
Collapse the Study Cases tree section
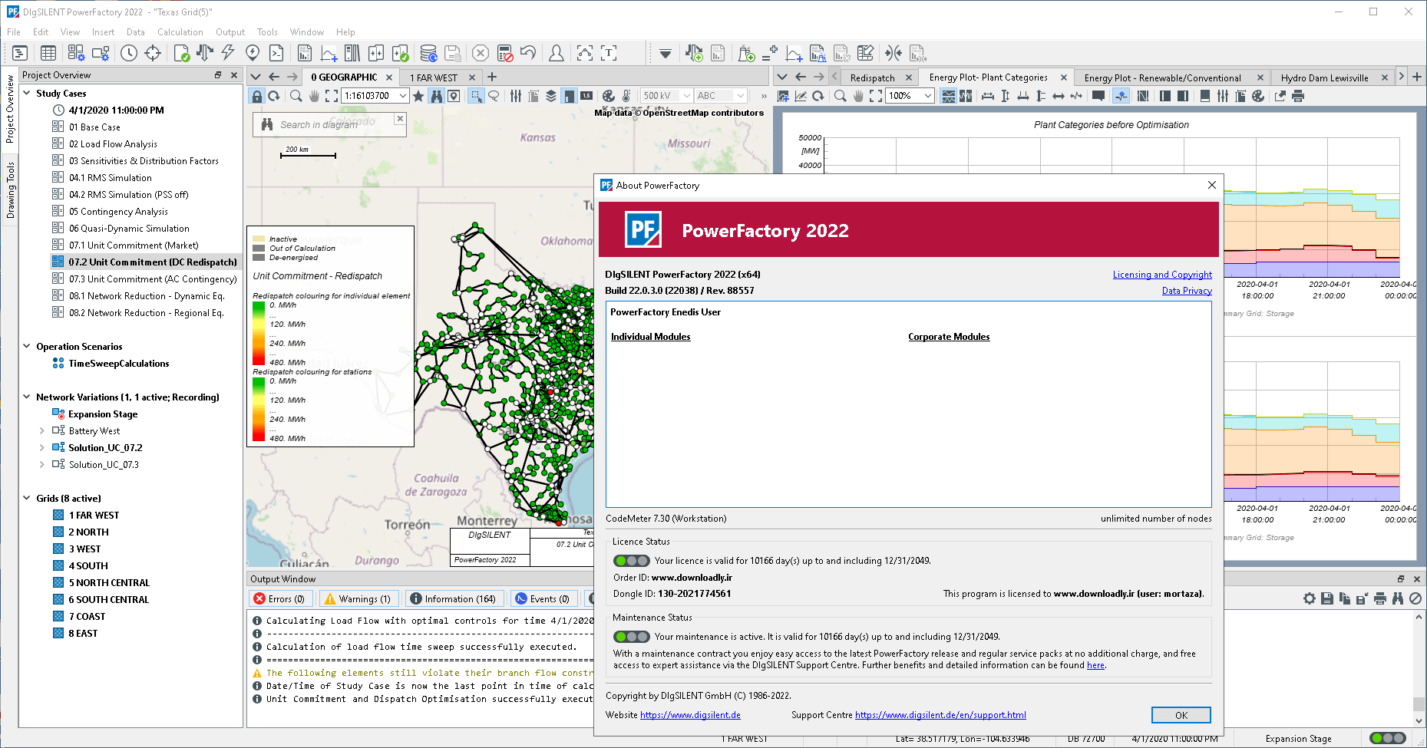pos(27,93)
